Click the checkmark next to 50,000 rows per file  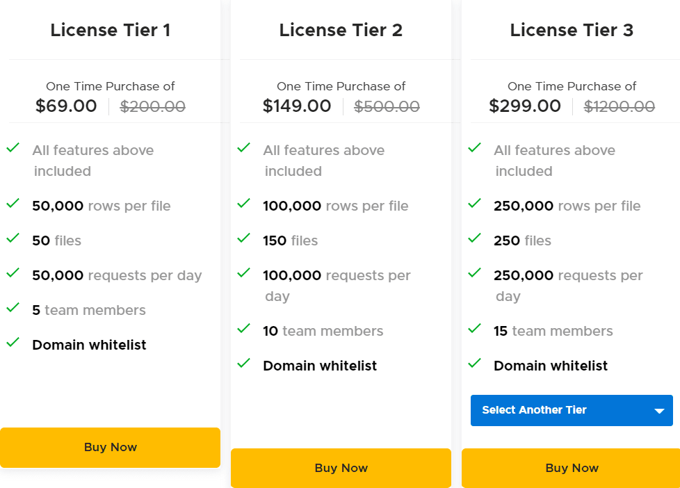pos(13,204)
